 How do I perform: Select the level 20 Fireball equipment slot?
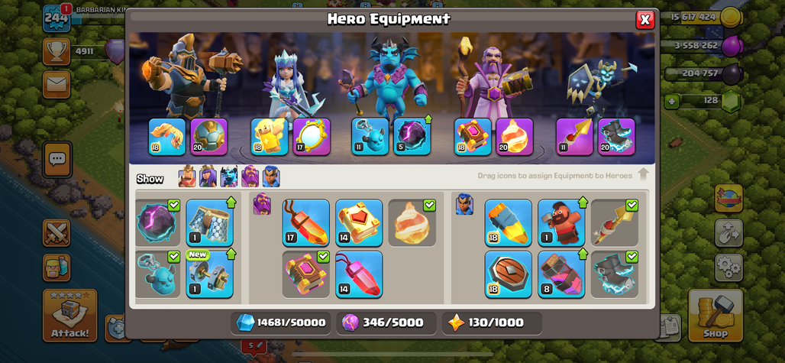(x=514, y=137)
